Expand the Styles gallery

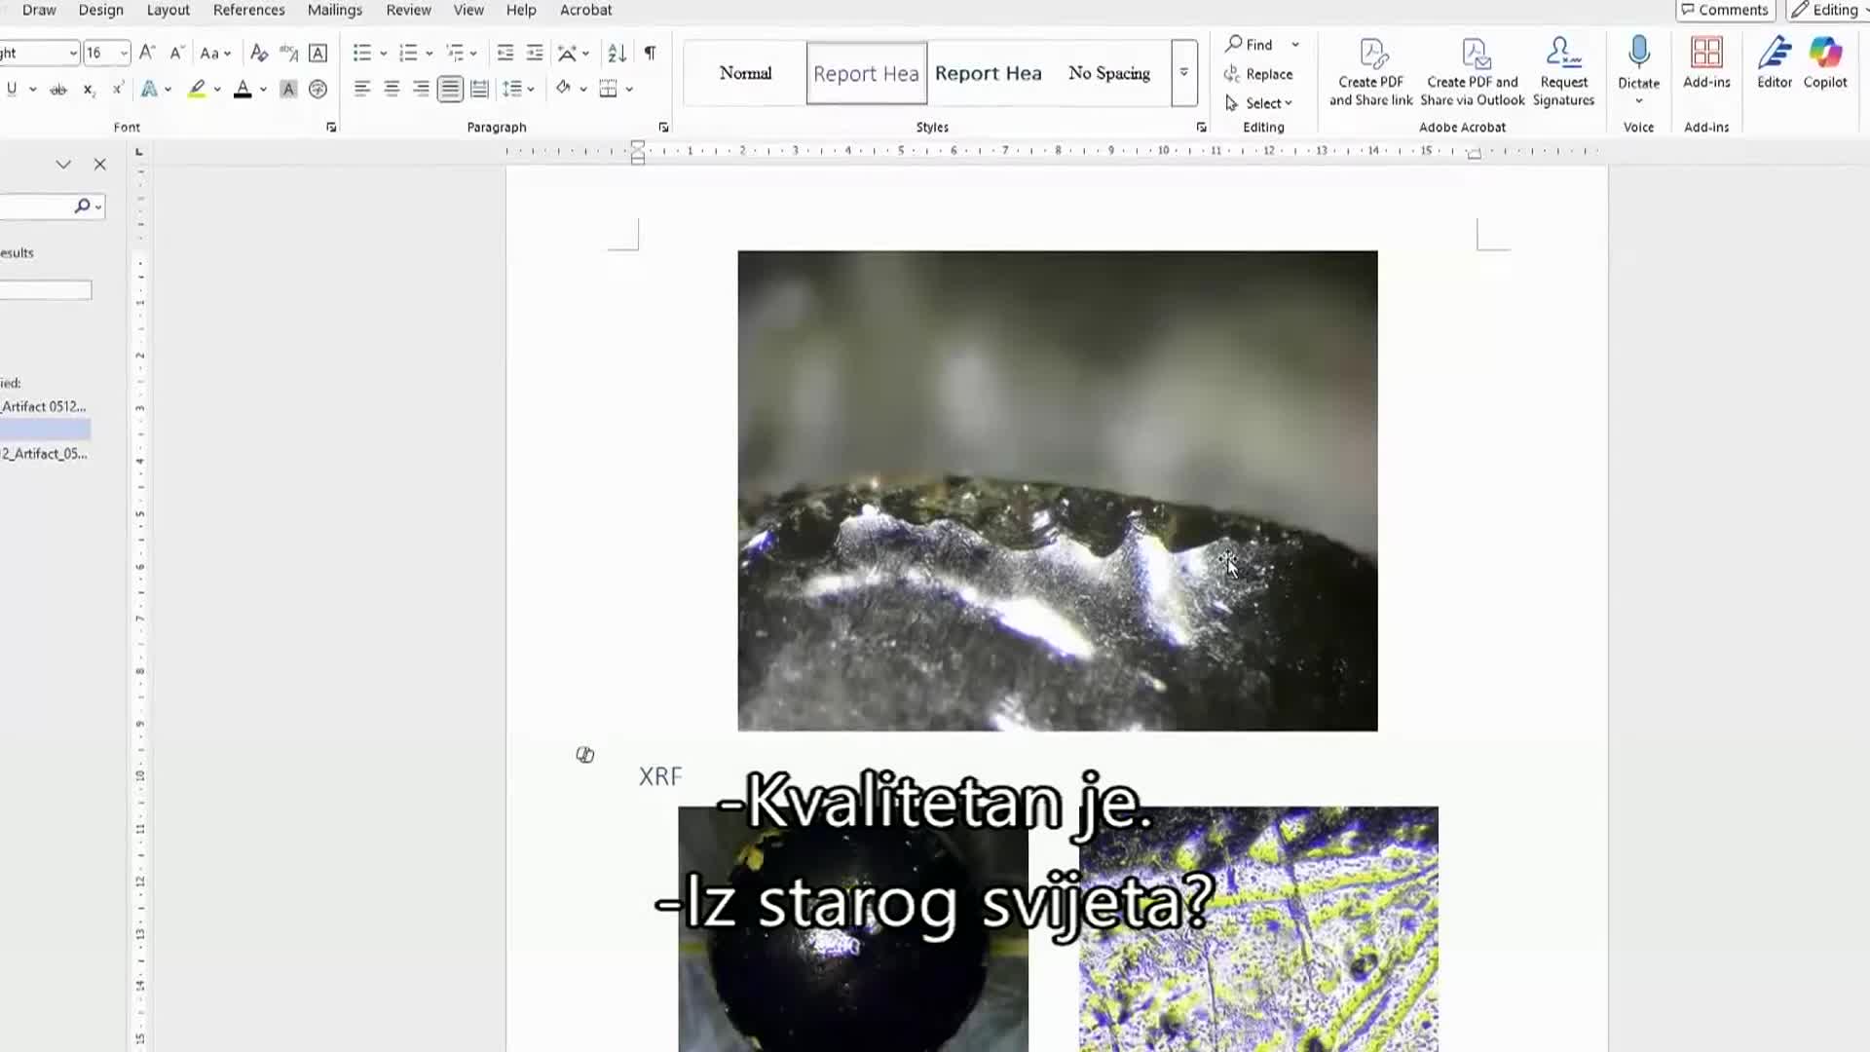click(1183, 73)
